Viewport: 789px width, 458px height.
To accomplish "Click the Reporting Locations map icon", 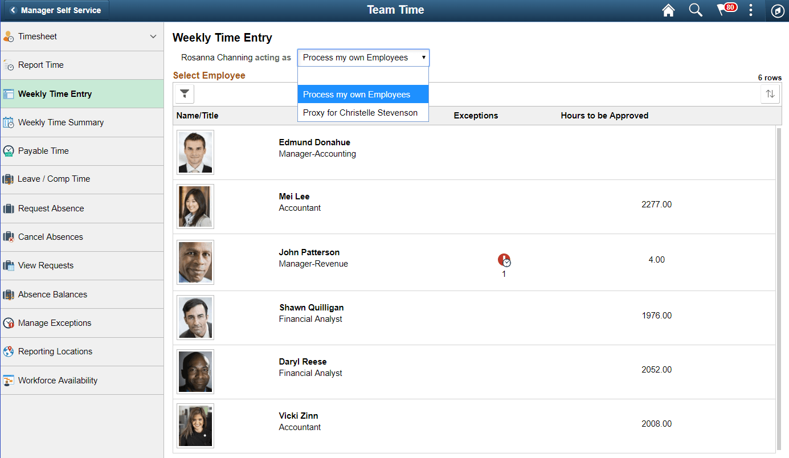I will 9,351.
